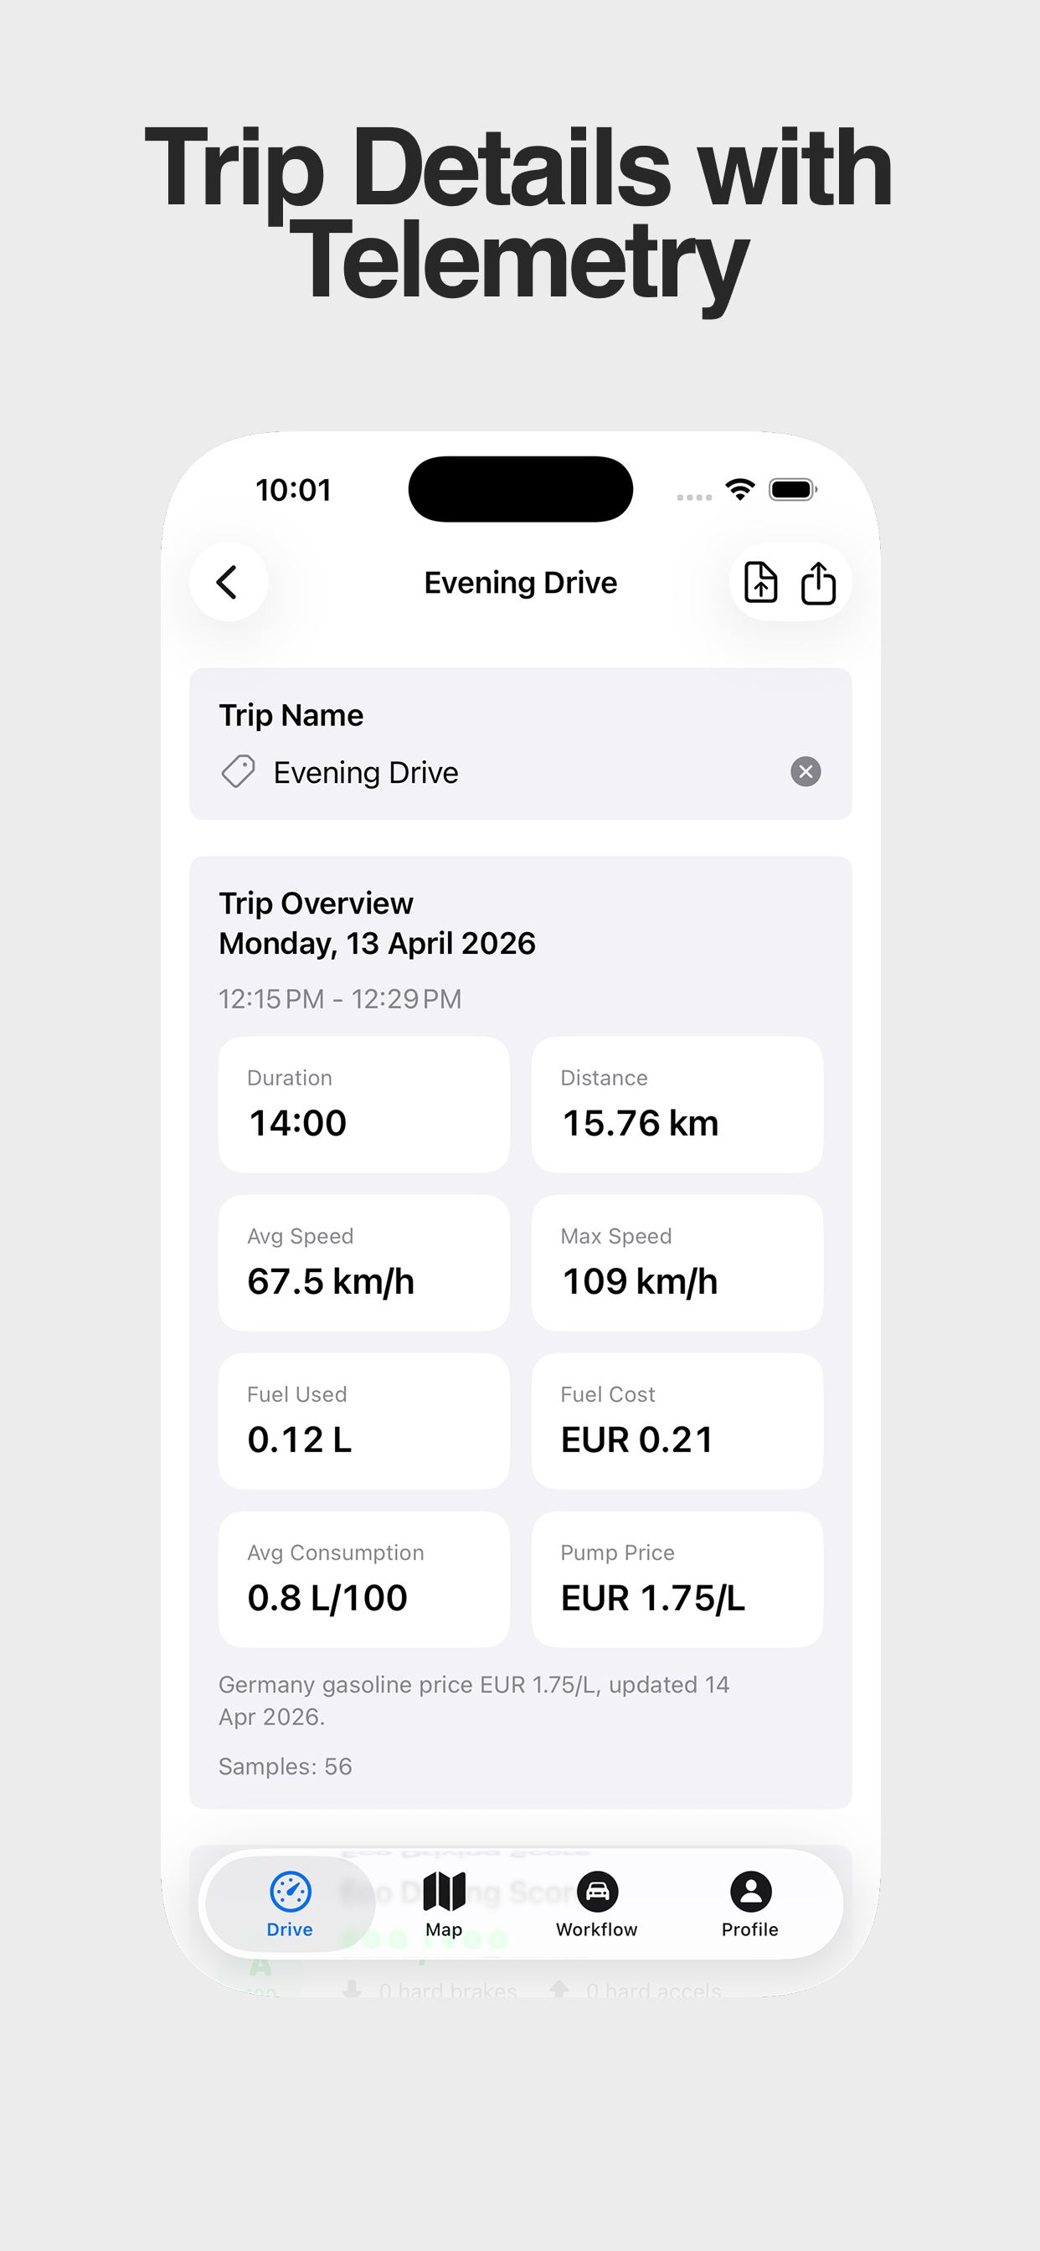Open the Avg Consumption card
The image size is (1040, 2251).
[x=363, y=1579]
